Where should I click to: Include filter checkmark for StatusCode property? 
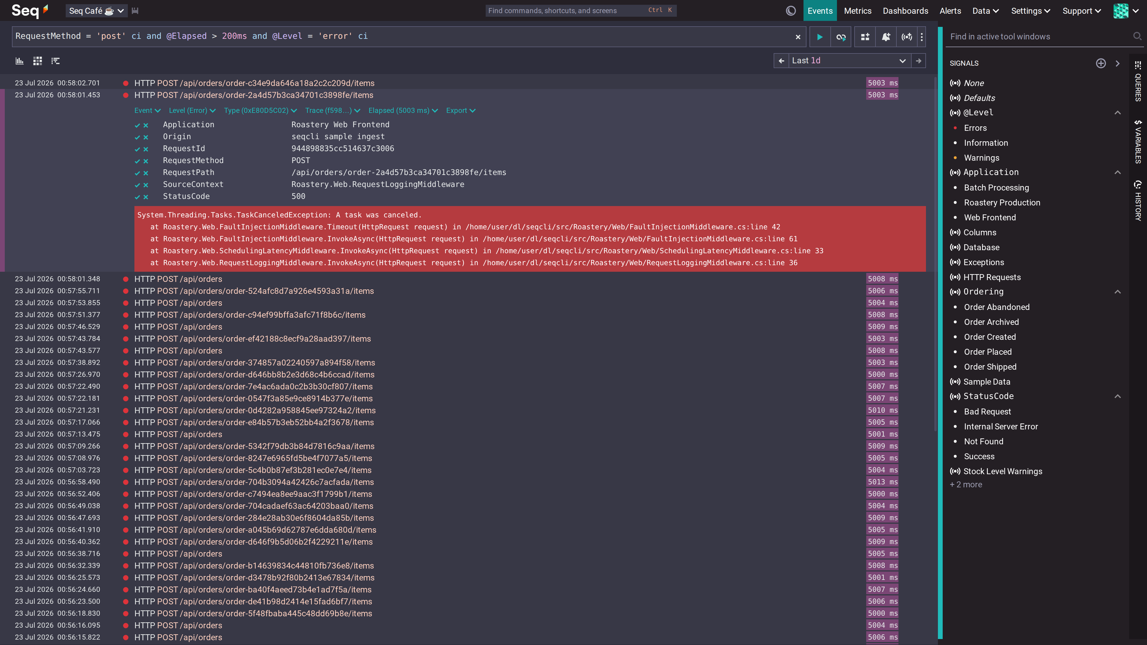click(138, 197)
